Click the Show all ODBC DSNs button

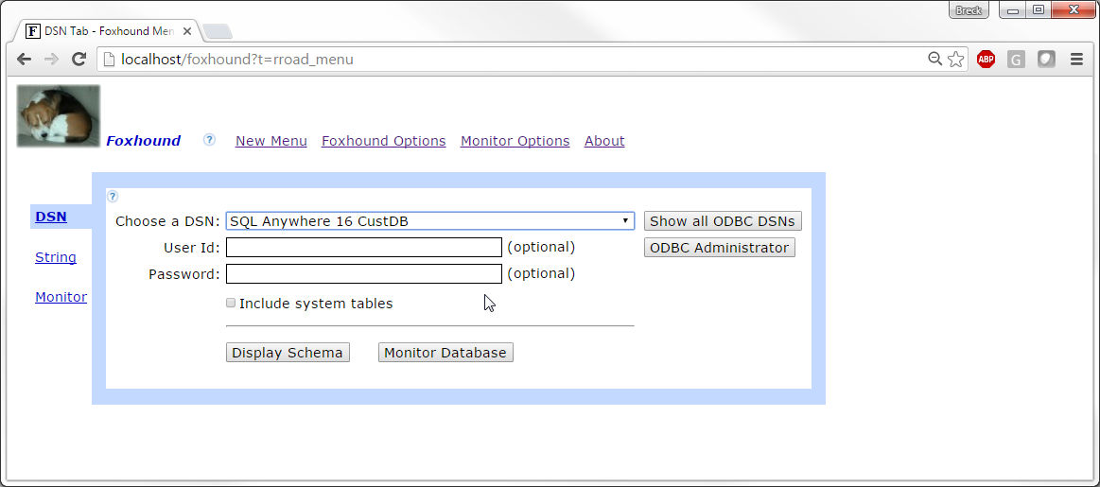(x=723, y=221)
